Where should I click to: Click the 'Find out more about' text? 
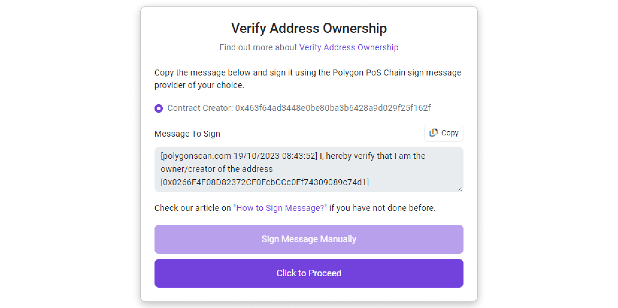pyautogui.click(x=258, y=47)
